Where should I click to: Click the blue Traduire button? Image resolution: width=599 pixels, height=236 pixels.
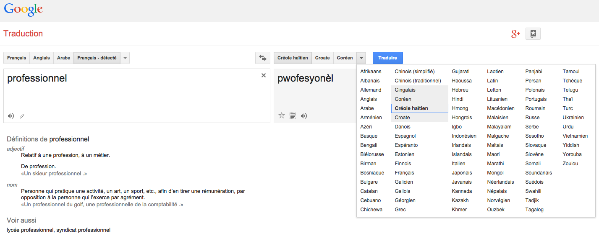(387, 58)
